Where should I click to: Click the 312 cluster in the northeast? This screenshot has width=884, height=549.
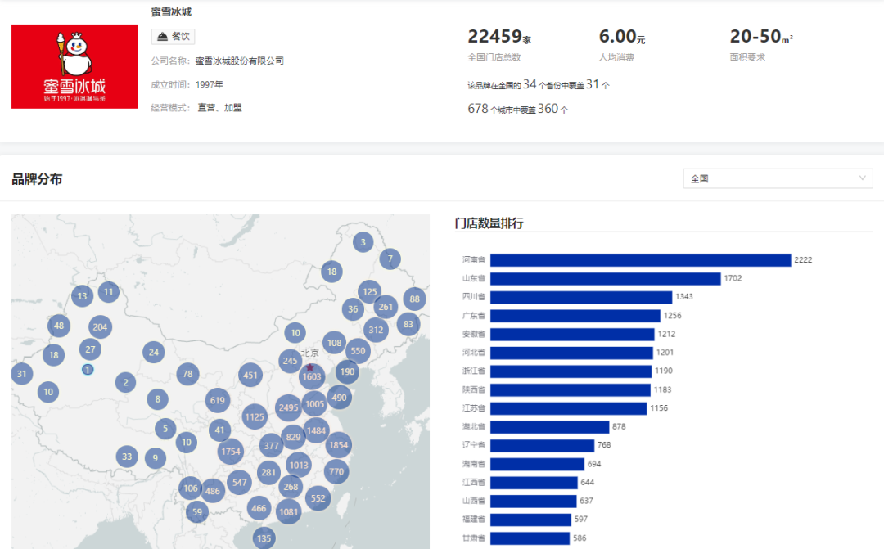click(x=376, y=330)
